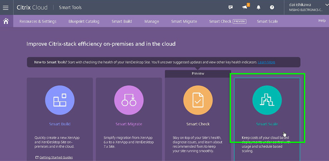Click the Learn More link

[x=266, y=62]
